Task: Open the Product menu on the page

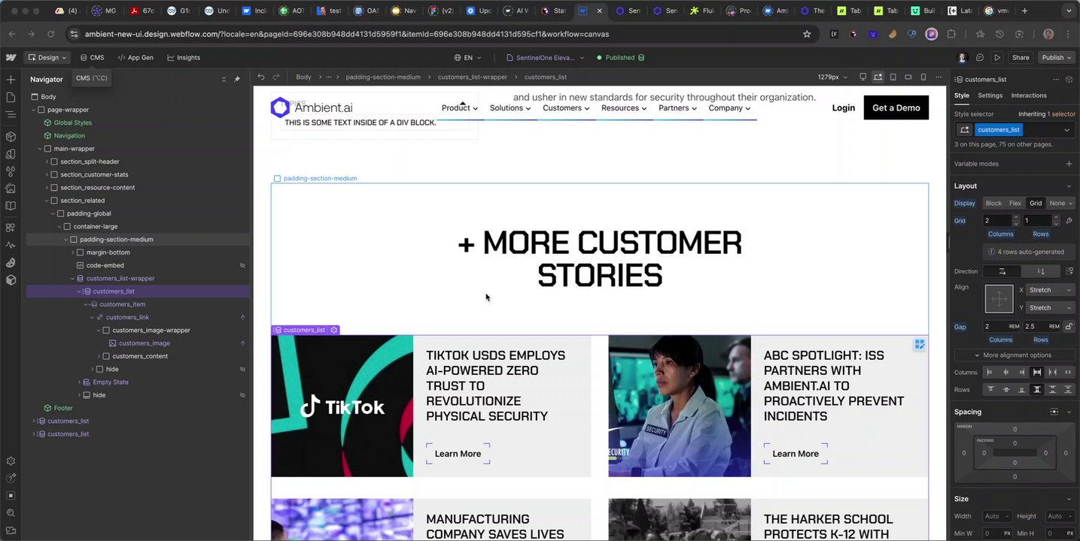Action: click(x=459, y=107)
